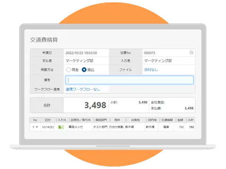Click the green IC card icon in row 1

[61, 127]
